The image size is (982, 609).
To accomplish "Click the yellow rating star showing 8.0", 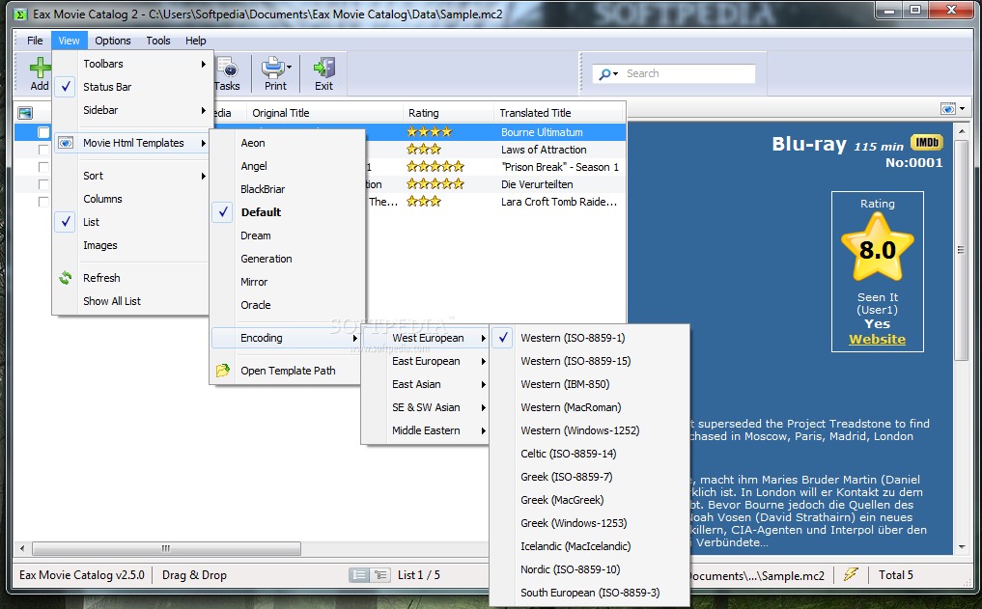I will pos(878,247).
